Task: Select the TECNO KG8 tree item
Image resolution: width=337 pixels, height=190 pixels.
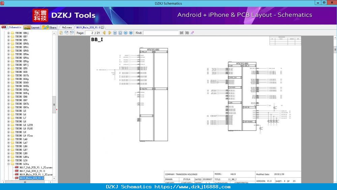Action: (21, 72)
